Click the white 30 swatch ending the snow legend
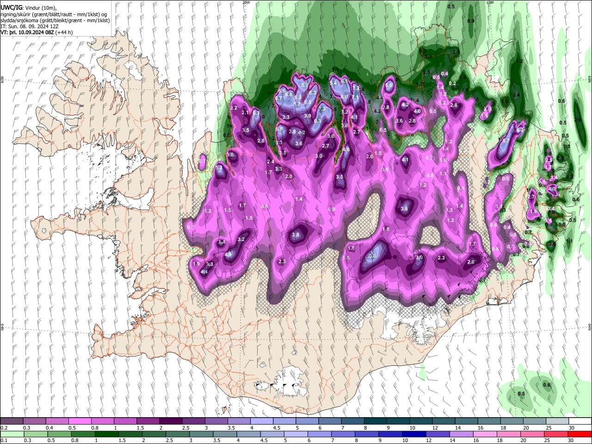 580,421
